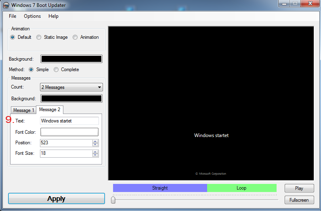Click the Font Size value field
Screen dimensions: 321x211
coord(66,153)
